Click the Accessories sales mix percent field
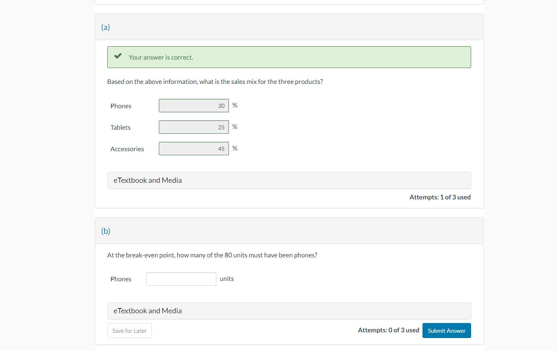 click(x=194, y=149)
